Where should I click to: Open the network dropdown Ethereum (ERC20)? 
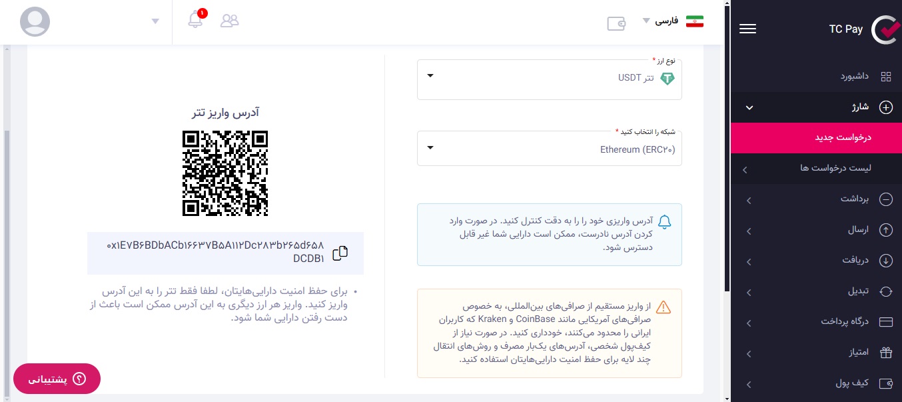coord(550,148)
